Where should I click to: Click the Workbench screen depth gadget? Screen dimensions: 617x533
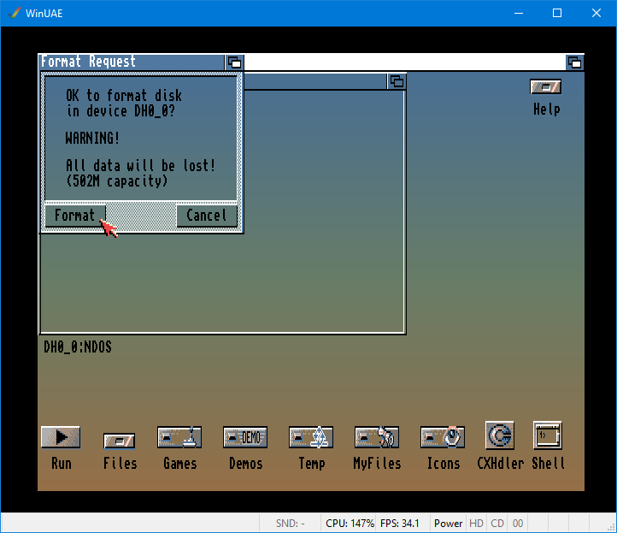(575, 62)
